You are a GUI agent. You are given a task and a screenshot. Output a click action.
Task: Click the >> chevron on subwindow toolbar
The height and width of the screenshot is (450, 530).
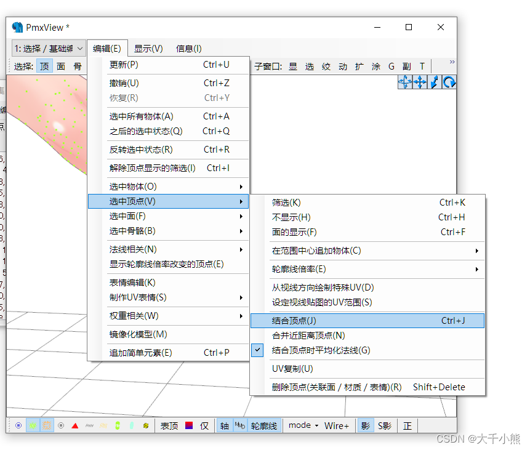(x=451, y=62)
